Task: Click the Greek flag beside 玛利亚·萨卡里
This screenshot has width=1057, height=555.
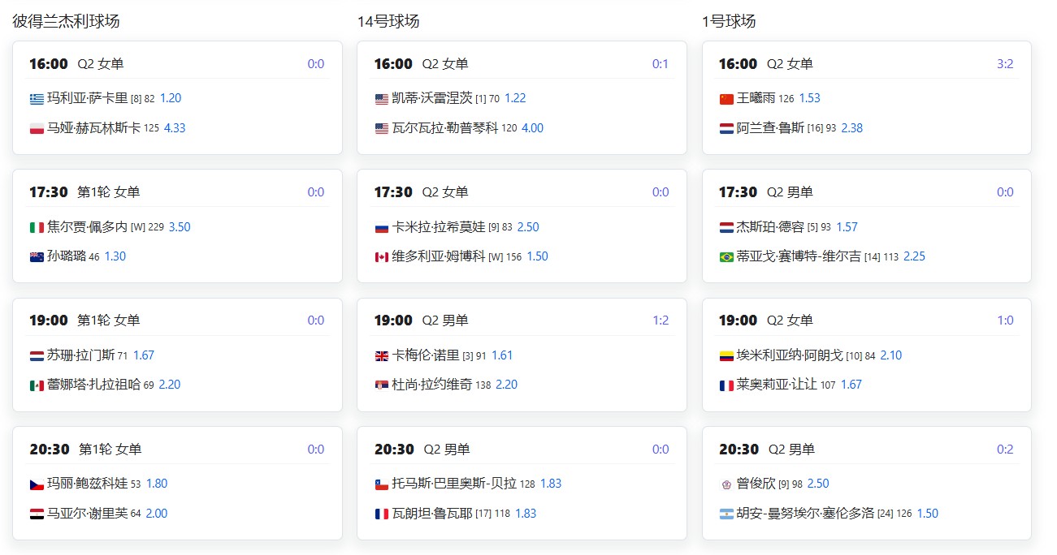Action: tap(37, 99)
